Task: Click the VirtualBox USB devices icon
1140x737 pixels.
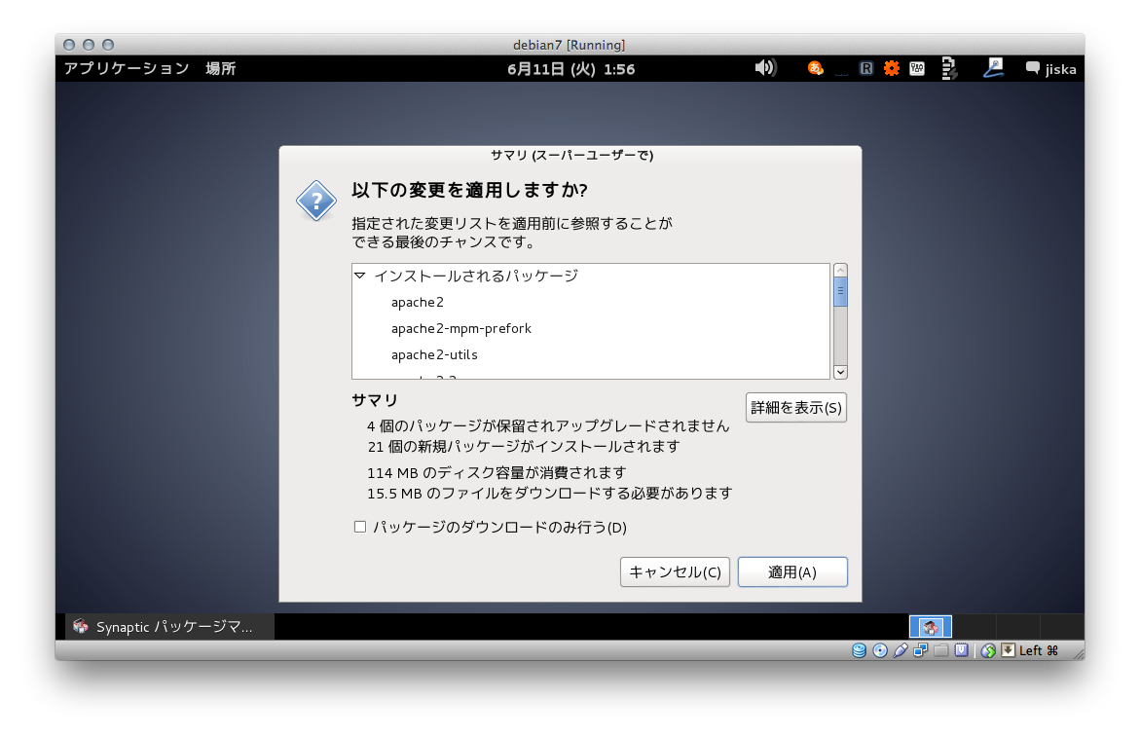Action: tap(901, 650)
